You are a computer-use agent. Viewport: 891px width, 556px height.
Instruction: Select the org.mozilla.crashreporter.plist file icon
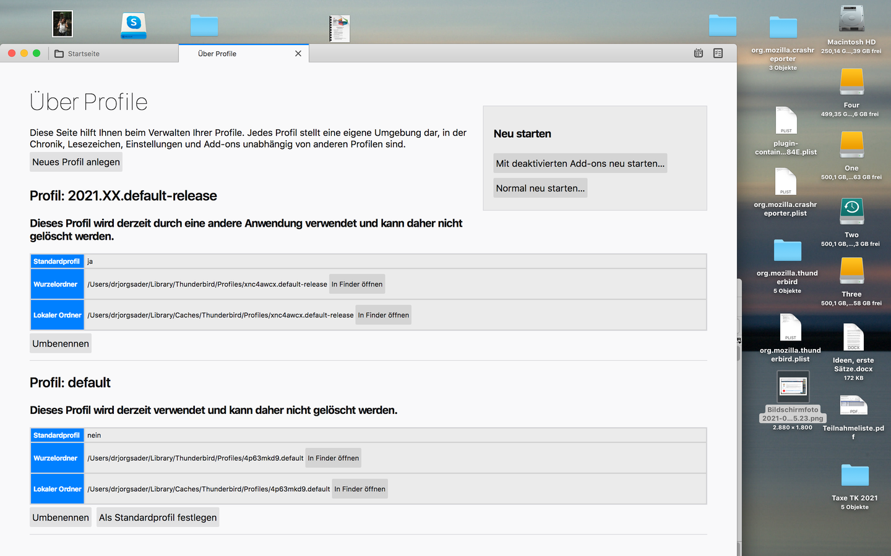(x=786, y=182)
